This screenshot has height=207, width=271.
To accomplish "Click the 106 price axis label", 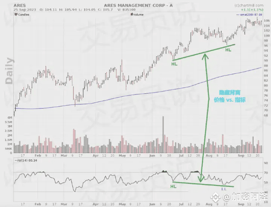I will (267, 21).
